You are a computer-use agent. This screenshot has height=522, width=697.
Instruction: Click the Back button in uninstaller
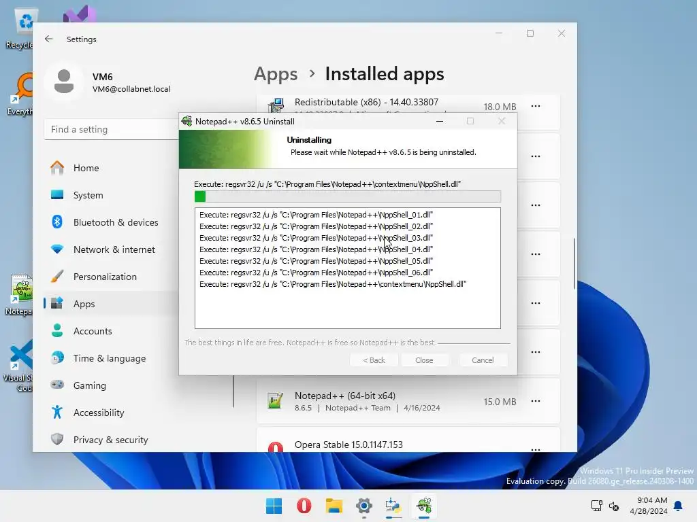pos(374,360)
